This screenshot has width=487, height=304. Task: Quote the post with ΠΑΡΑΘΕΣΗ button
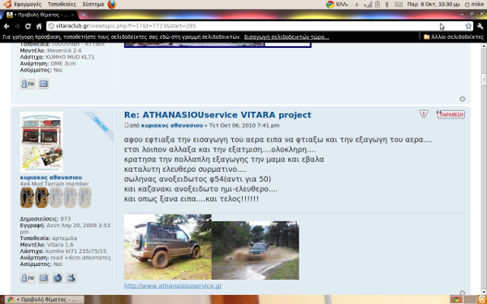(450, 114)
